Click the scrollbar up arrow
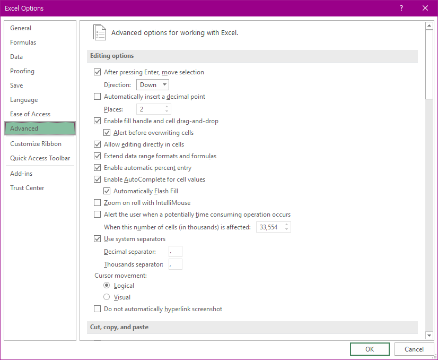 429,26
